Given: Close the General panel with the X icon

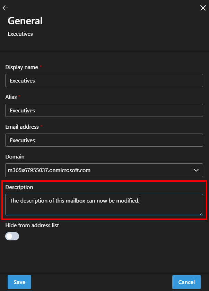Looking at the screenshot, I should [203, 8].
